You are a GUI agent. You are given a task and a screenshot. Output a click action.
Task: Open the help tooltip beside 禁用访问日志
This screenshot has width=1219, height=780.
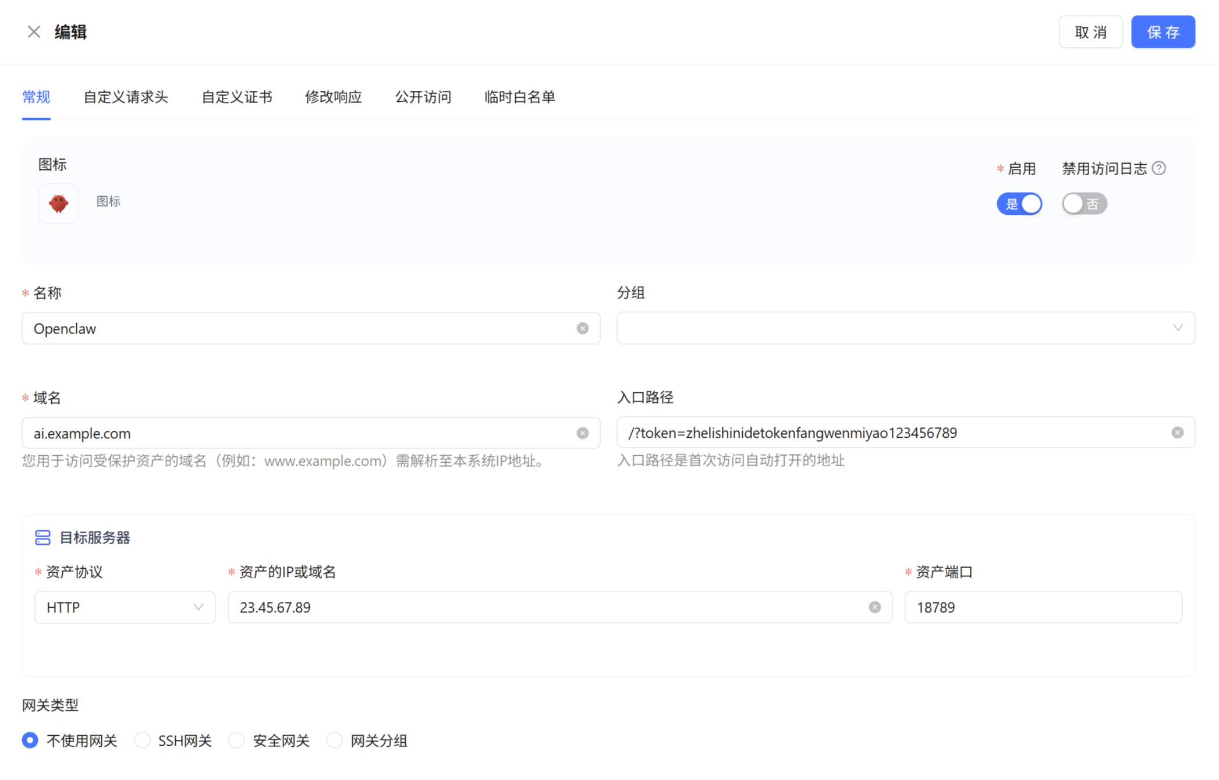[x=1159, y=168]
